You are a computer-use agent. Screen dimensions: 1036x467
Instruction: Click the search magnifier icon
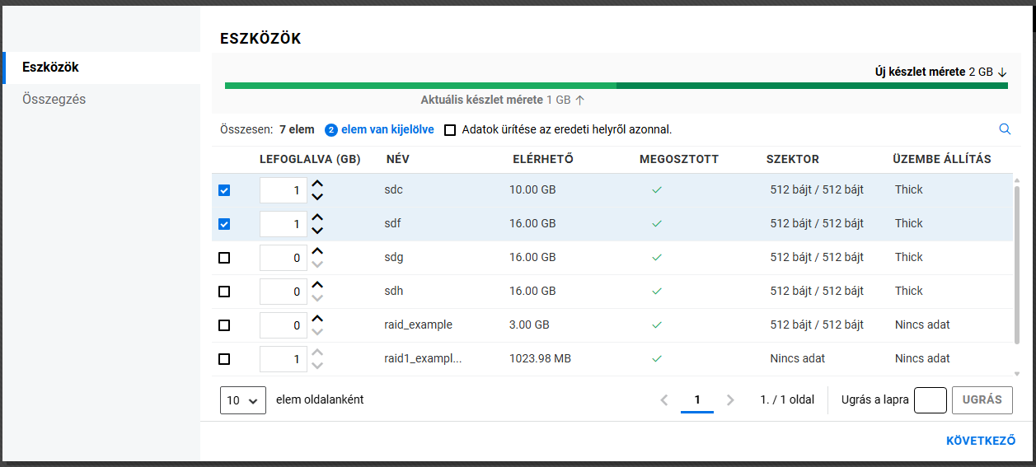(x=1004, y=129)
